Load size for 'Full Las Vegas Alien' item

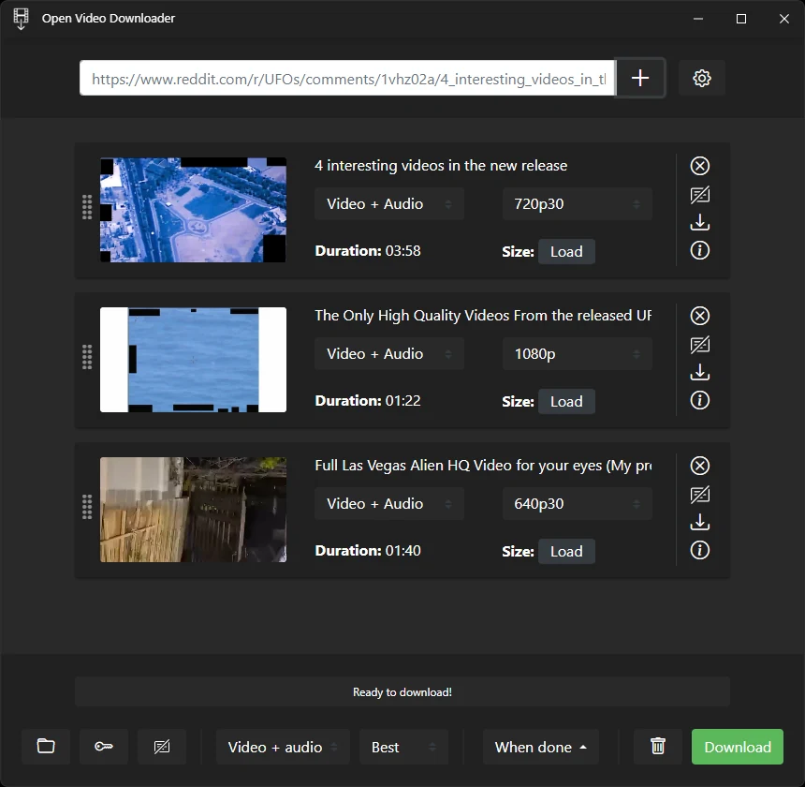tap(566, 552)
